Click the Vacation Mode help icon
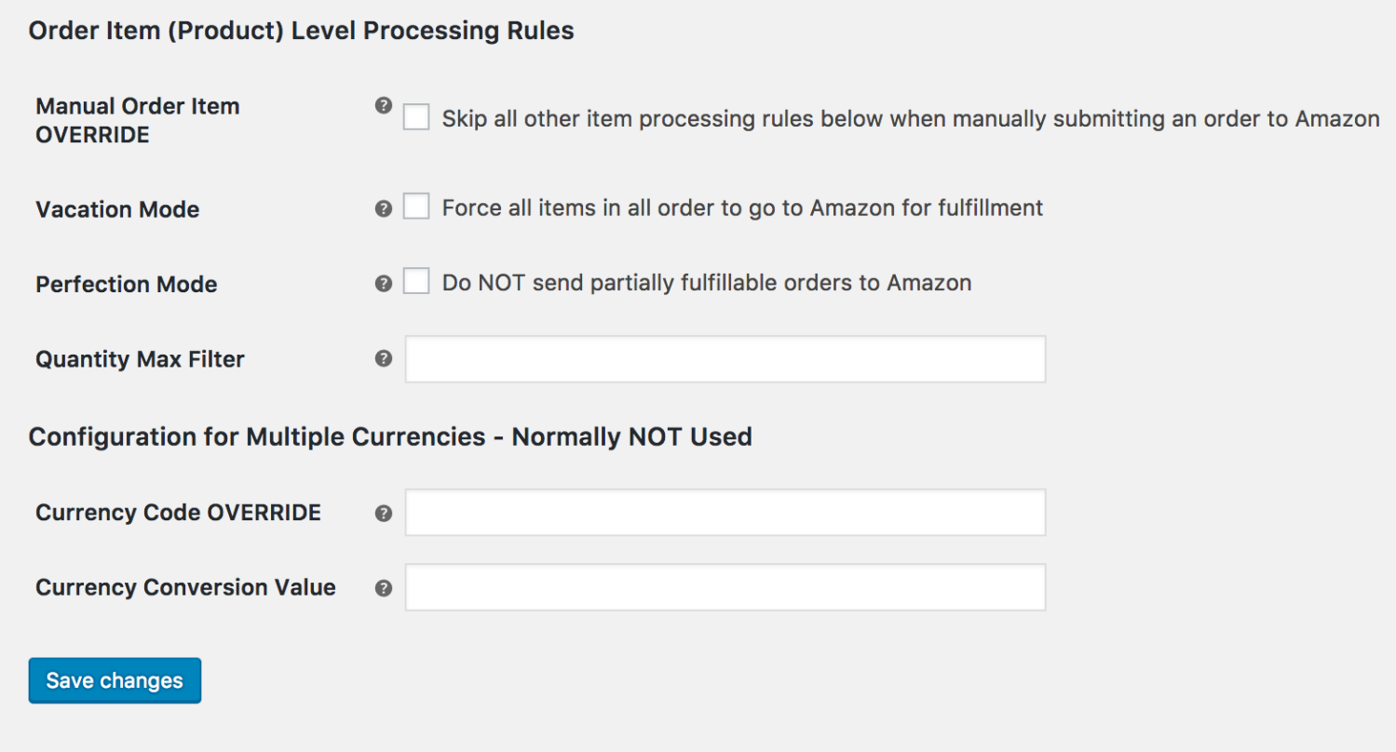The width and height of the screenshot is (1396, 752). tap(383, 208)
